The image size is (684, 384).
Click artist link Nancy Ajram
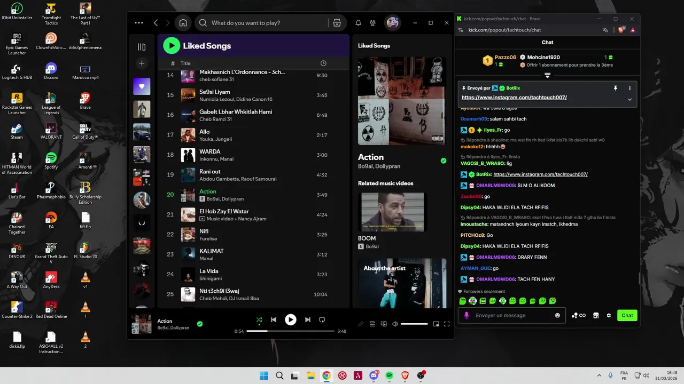tap(252, 219)
